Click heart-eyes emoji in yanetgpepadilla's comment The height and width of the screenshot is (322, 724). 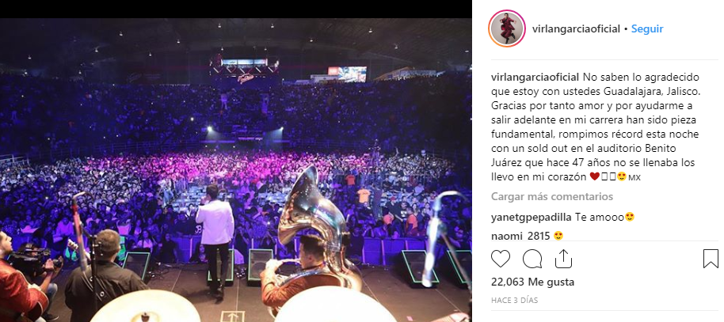tap(630, 217)
